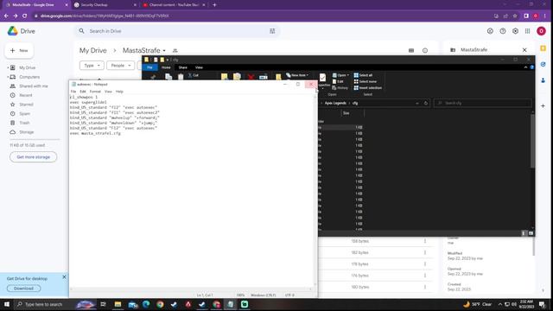The image size is (553, 311).
Task: Click Cut in File Explorer ribbon
Action: click(194, 75)
